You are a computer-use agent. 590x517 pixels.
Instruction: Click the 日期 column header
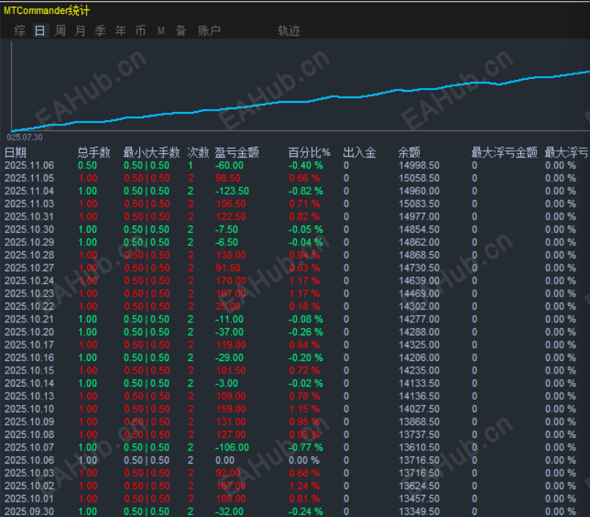tap(15, 152)
